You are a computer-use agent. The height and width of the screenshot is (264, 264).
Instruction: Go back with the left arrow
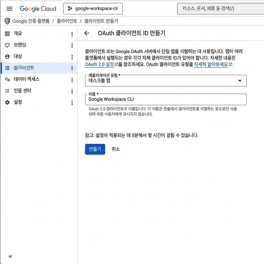(x=87, y=33)
